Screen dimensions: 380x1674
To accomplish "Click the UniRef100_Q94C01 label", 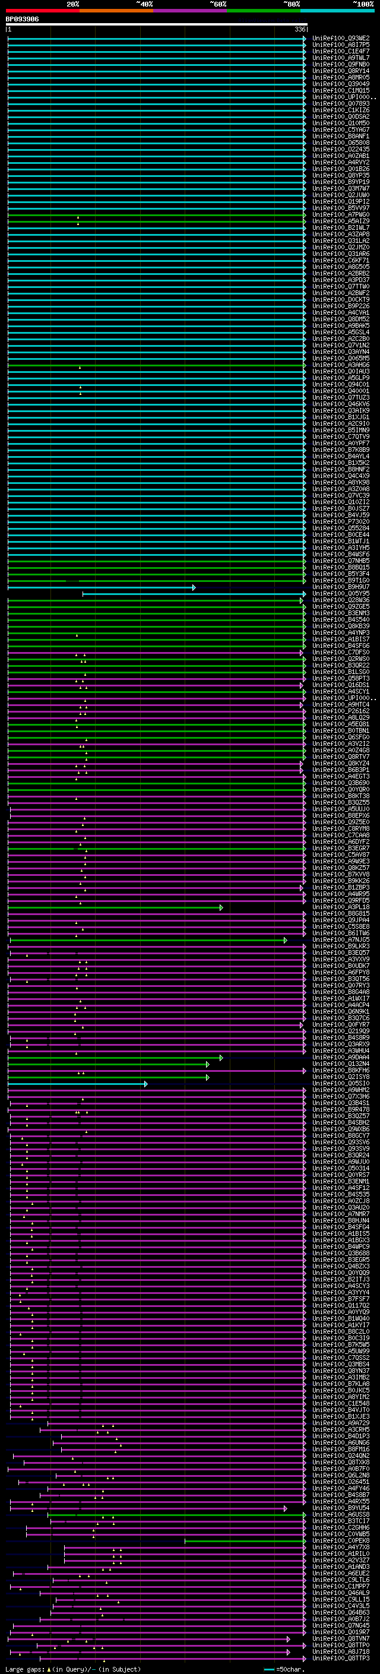I will coord(341,385).
